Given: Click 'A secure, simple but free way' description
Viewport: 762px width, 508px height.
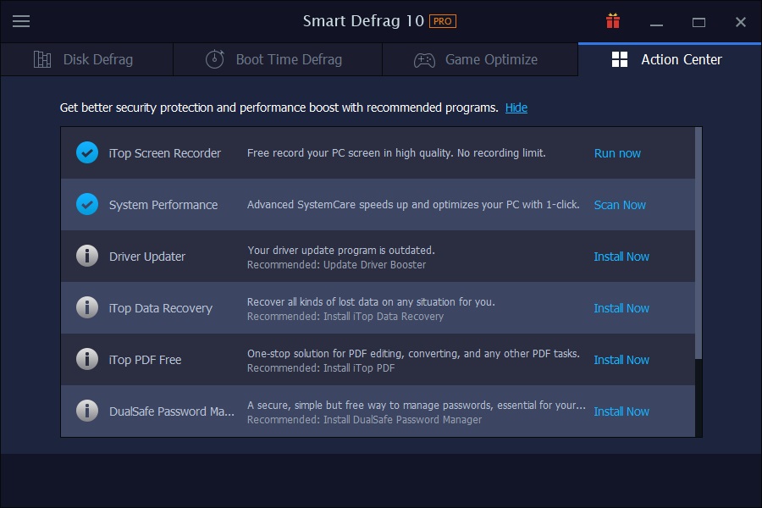Looking at the screenshot, I should click(x=416, y=405).
